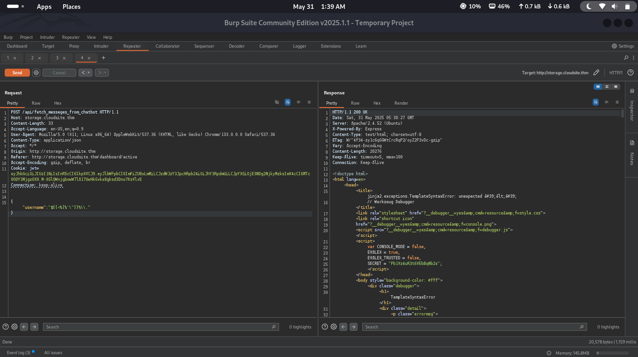This screenshot has height=357, width=638.
Task: Go to previous match in Request search
Action: [x=24, y=327]
